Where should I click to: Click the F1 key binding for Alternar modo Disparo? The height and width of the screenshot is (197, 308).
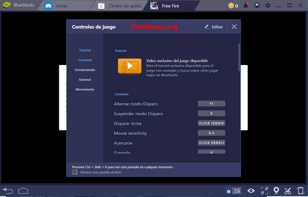(211, 104)
